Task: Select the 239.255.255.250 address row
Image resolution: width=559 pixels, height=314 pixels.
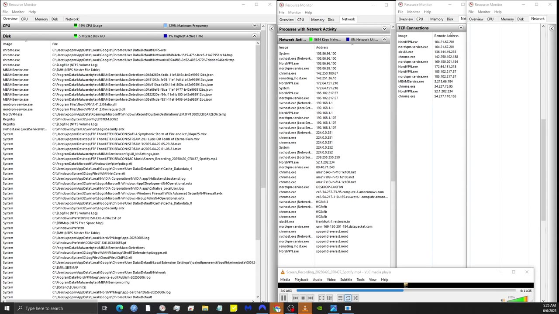Action: click(334, 157)
